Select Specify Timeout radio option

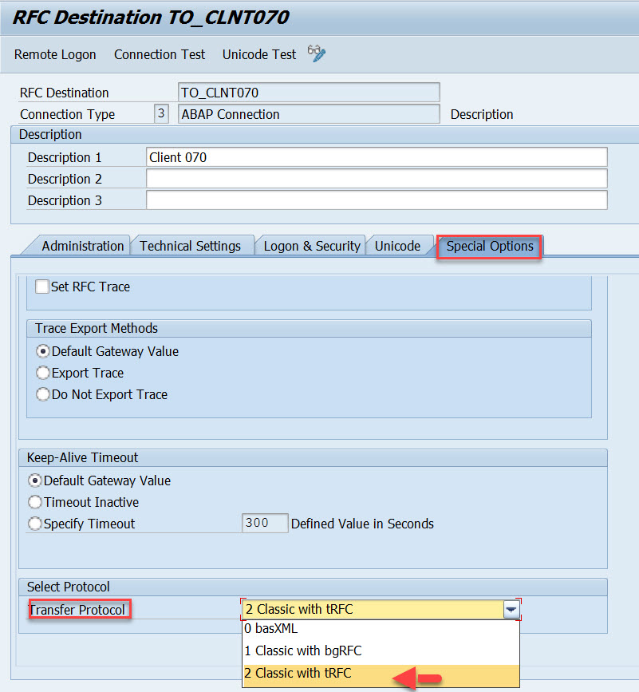pos(35,524)
